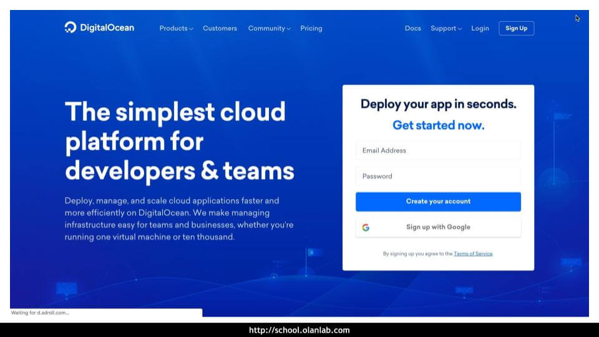Expand the Support dropdown

click(446, 28)
